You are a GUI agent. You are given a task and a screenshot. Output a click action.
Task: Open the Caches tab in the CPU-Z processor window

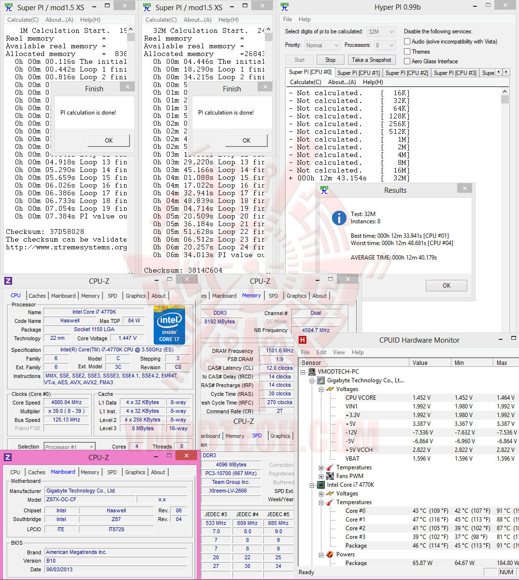(x=37, y=296)
